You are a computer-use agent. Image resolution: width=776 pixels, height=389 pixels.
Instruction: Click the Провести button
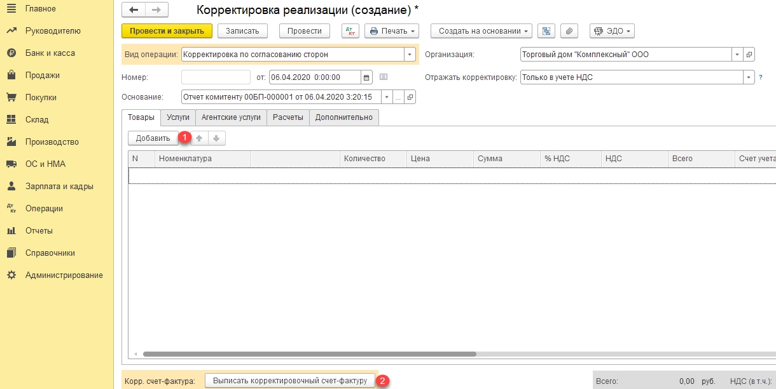(304, 31)
